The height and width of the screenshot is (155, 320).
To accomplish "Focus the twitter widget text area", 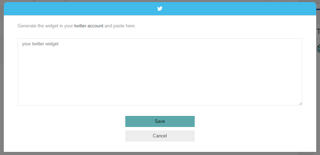I will pos(160,72).
